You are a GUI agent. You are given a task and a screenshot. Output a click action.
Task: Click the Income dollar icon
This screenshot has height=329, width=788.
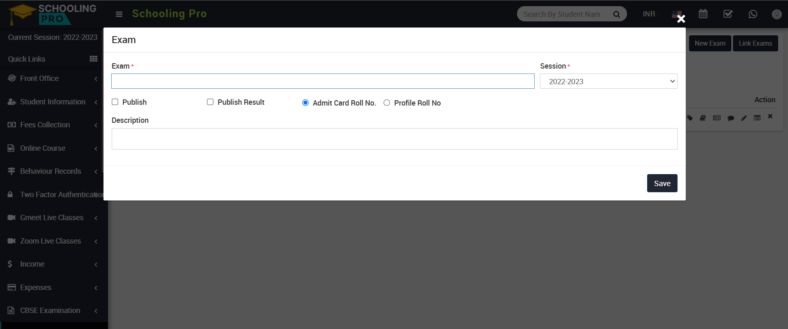[x=10, y=264]
